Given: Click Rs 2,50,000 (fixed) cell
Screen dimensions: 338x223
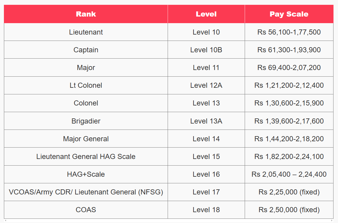Looking at the screenshot, I should pos(289,210).
